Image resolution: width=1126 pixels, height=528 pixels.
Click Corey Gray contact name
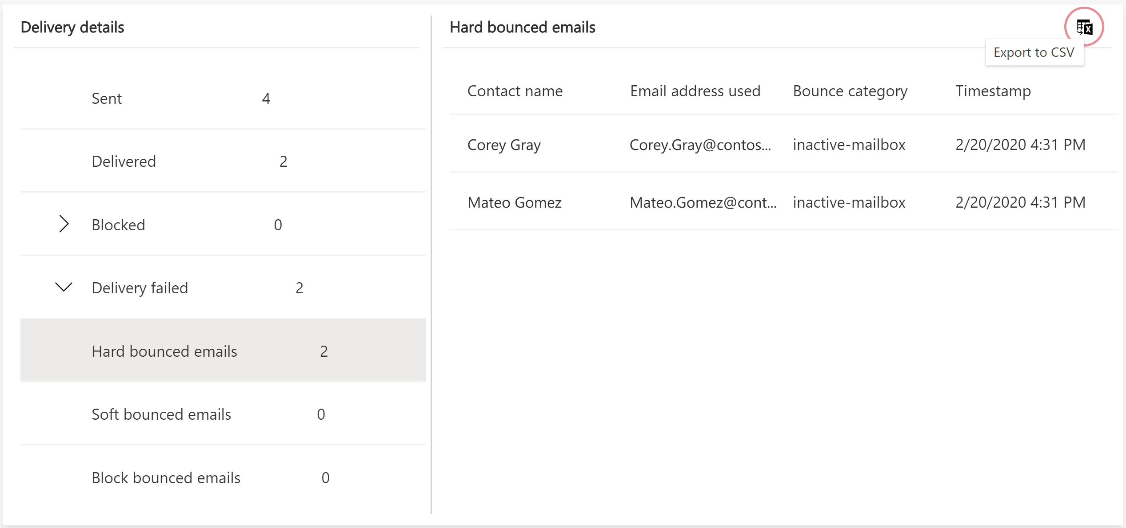(x=503, y=145)
